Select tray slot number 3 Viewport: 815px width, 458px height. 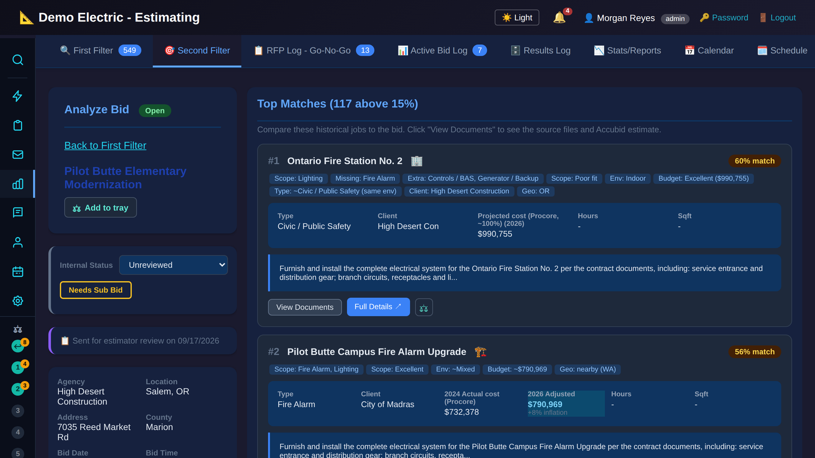[x=18, y=411]
